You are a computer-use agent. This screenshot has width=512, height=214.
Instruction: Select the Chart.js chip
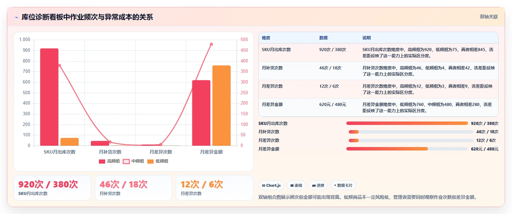tap(271, 185)
